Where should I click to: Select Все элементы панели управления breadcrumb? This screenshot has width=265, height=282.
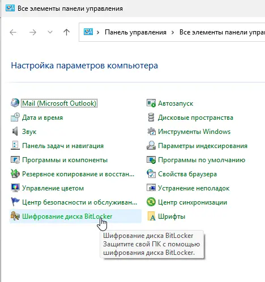(222, 32)
